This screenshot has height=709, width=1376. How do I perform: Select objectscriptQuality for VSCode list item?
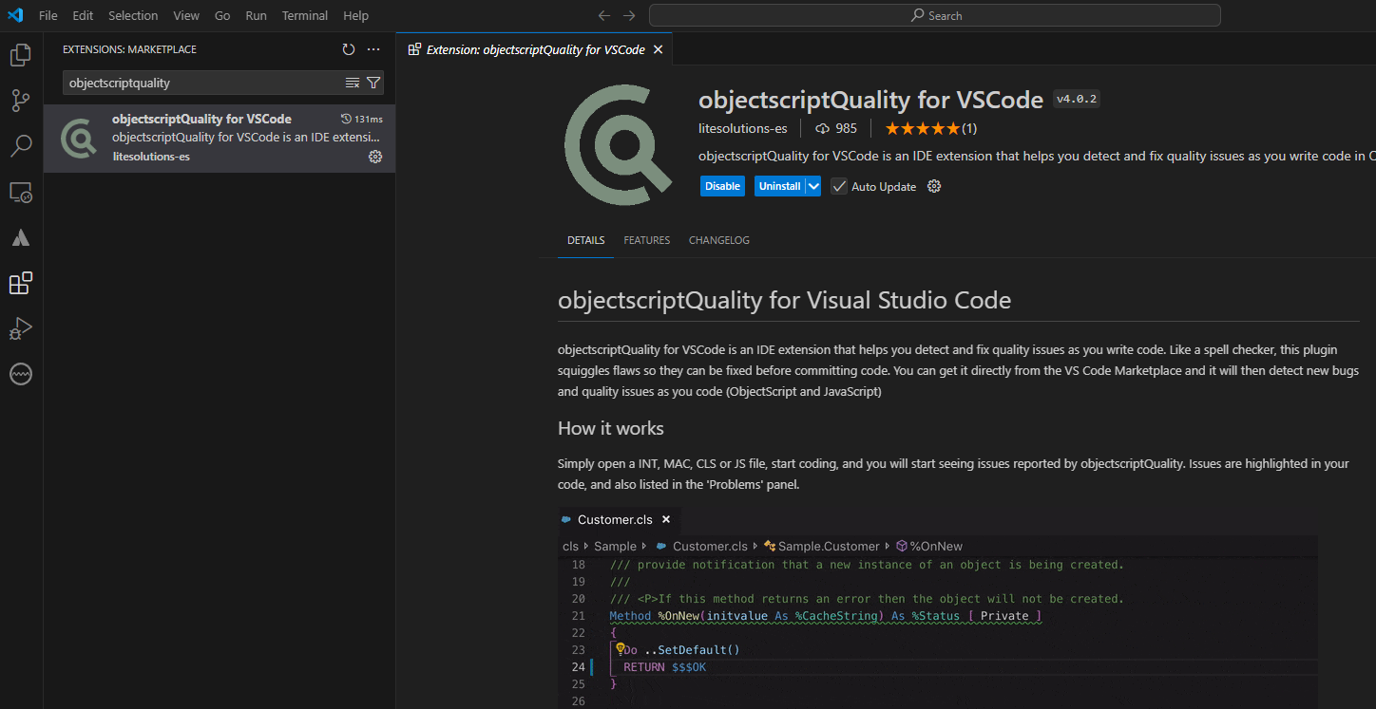pos(220,139)
